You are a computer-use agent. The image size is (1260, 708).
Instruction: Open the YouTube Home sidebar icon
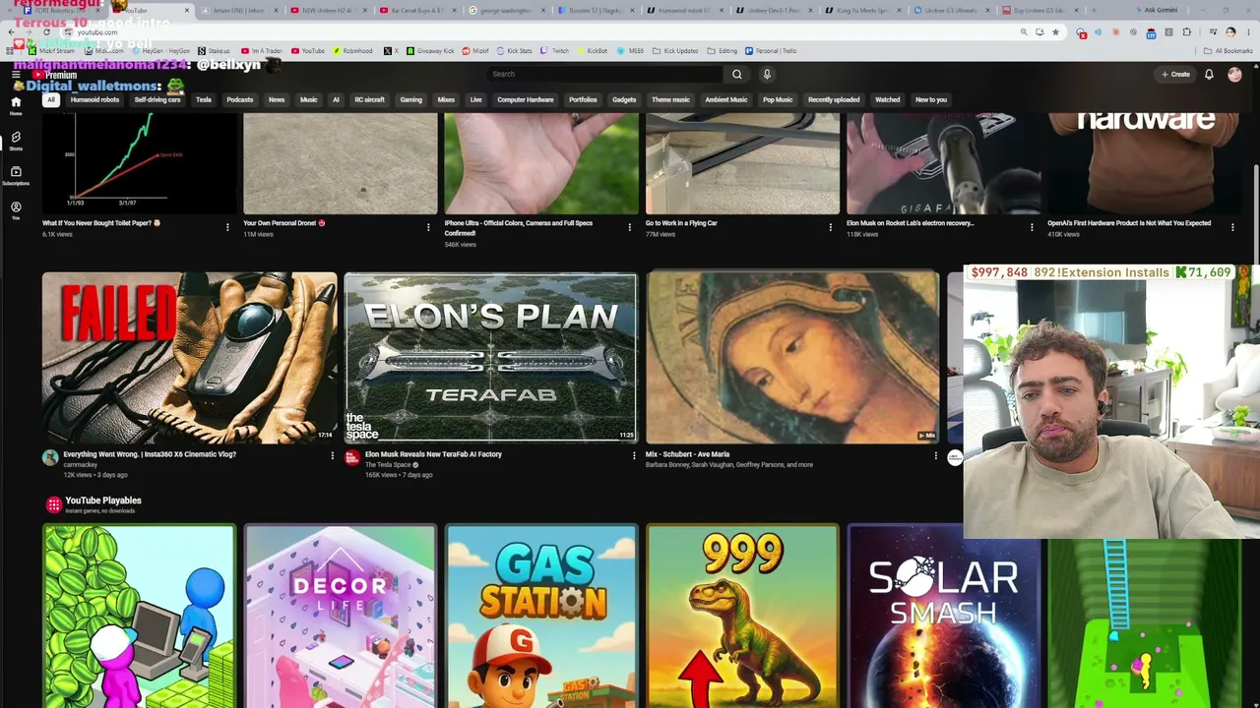[x=16, y=104]
